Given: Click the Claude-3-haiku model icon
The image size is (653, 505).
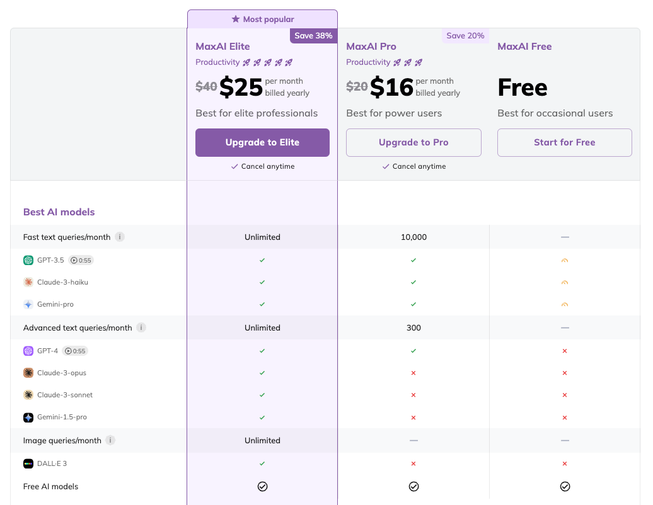Looking at the screenshot, I should 28,282.
